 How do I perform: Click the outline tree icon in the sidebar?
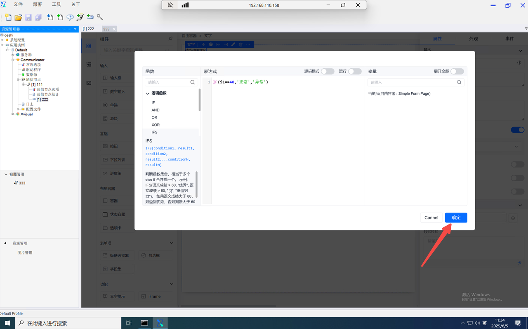pos(89,65)
